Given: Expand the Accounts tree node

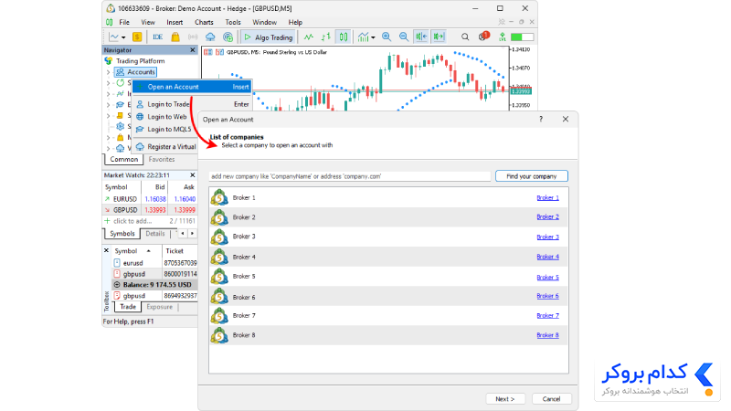Looking at the screenshot, I should [x=108, y=72].
